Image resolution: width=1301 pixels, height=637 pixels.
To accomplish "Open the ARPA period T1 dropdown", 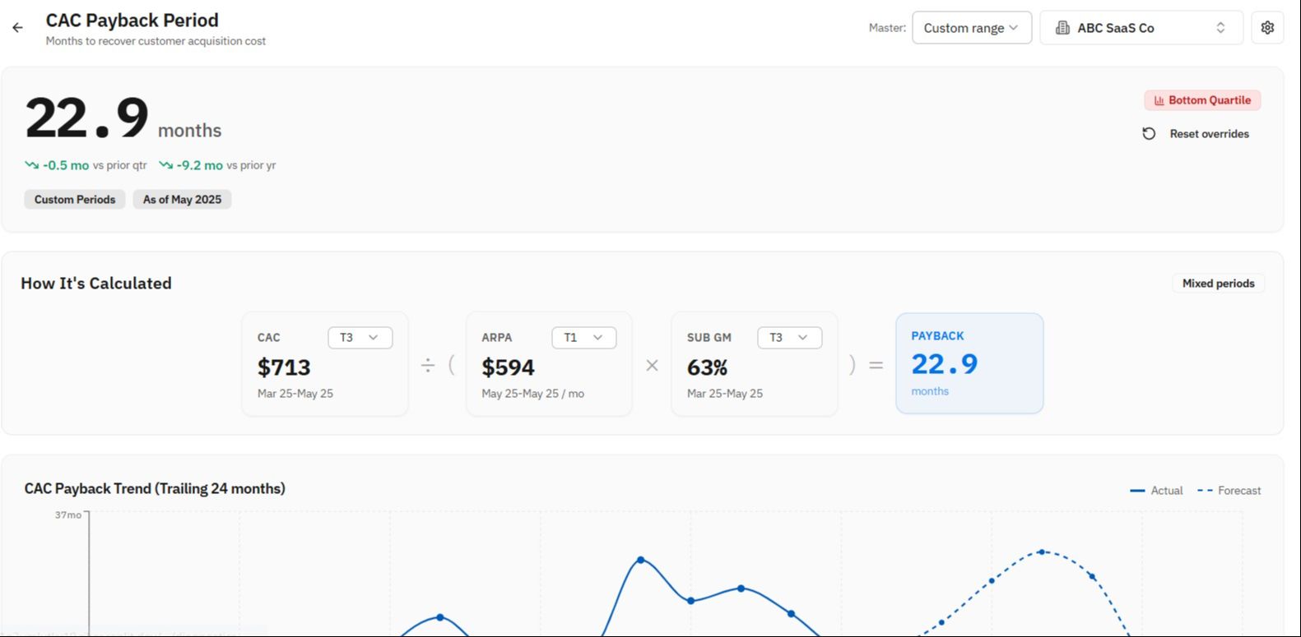I will (x=583, y=338).
